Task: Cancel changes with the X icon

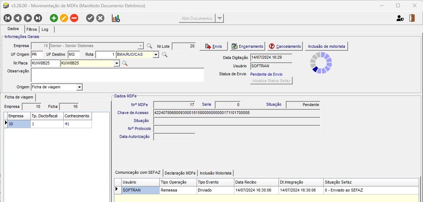Action: point(100,18)
